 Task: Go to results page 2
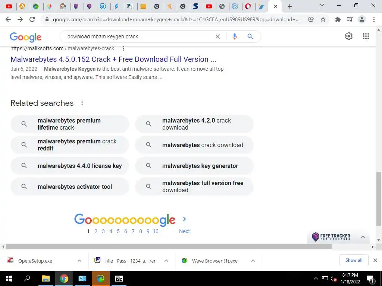[x=96, y=231]
